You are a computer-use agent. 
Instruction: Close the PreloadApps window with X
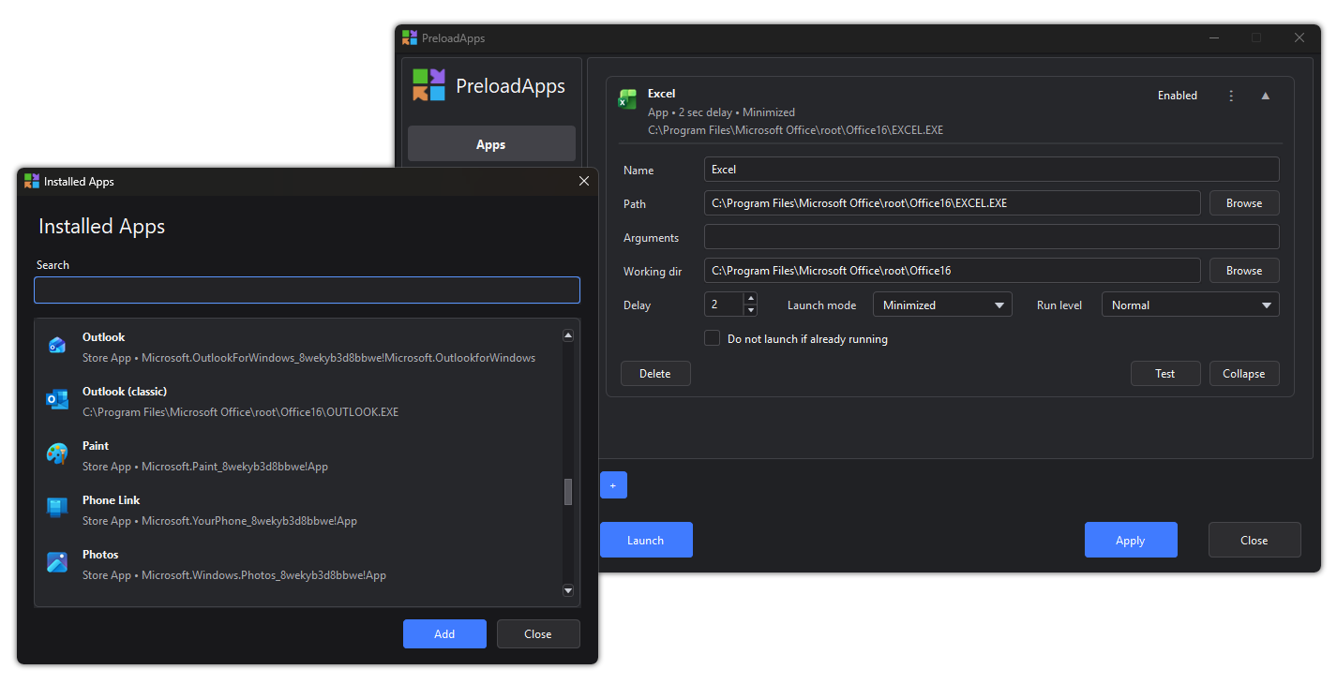click(1299, 37)
